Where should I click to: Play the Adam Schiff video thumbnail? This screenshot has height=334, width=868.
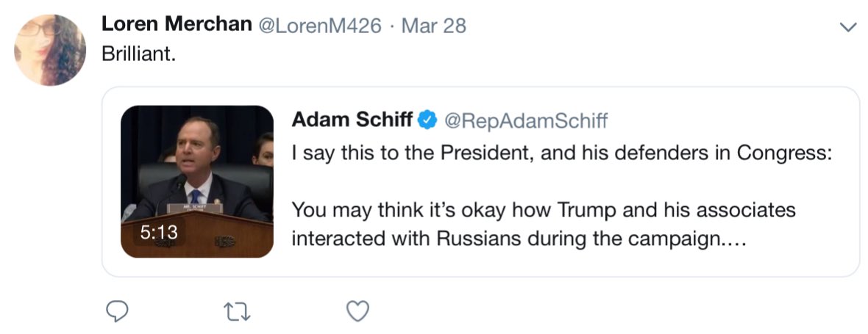tap(197, 181)
